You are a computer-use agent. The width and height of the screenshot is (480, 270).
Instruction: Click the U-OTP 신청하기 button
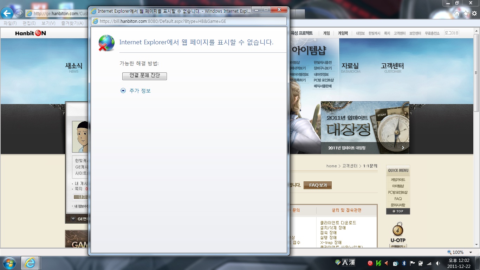(x=398, y=246)
